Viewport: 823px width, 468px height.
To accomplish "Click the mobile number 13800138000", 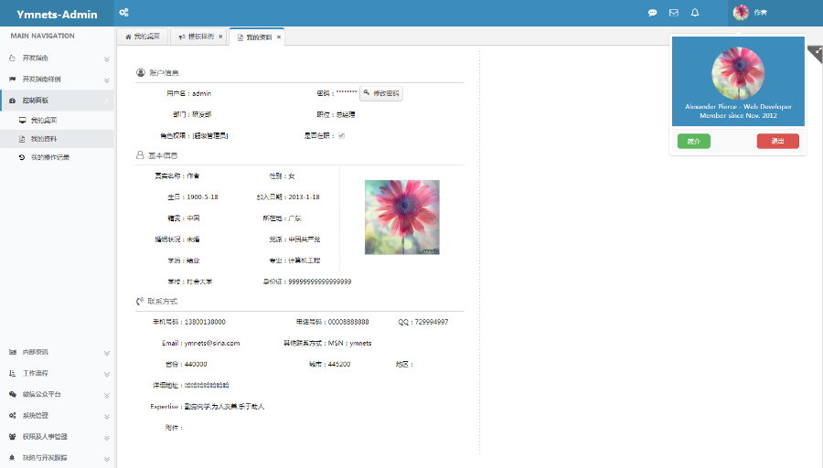I will coord(205,322).
